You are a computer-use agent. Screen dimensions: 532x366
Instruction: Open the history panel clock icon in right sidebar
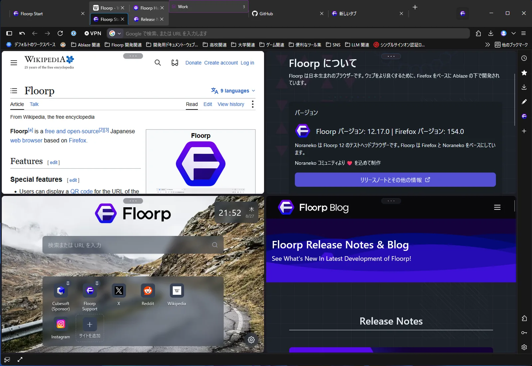(x=524, y=58)
